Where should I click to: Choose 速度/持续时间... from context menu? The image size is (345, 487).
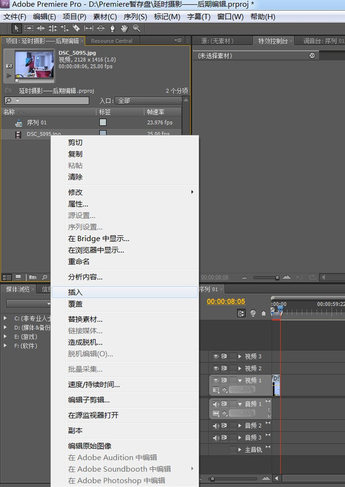coord(124,385)
